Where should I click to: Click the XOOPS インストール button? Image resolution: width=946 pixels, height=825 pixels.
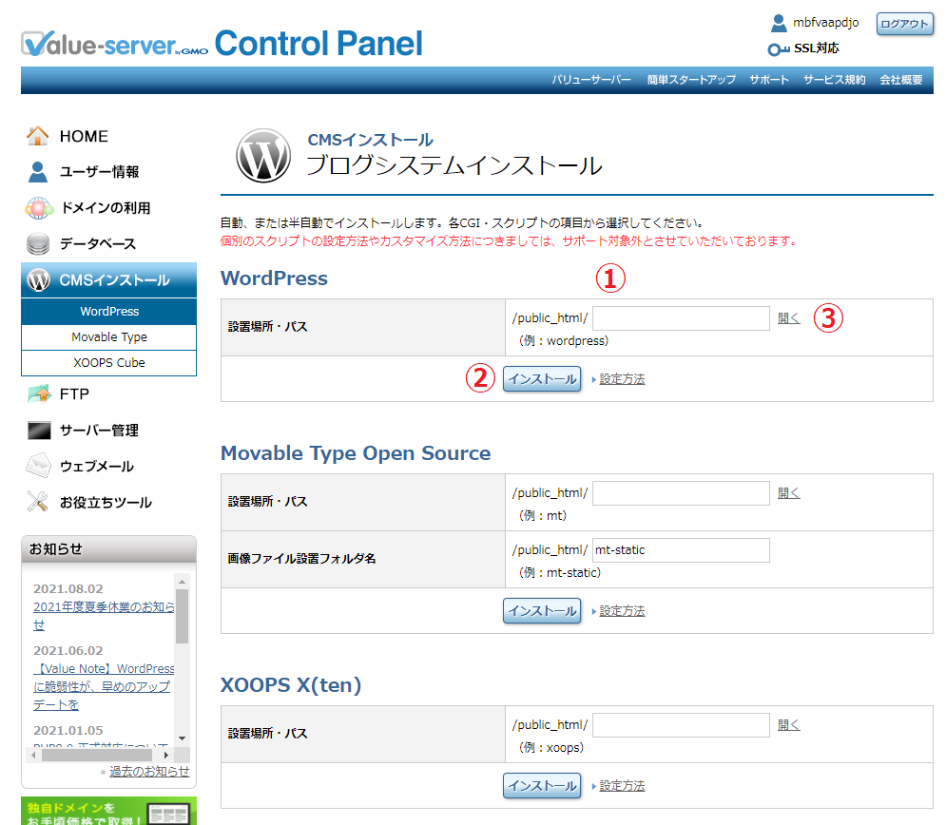542,786
